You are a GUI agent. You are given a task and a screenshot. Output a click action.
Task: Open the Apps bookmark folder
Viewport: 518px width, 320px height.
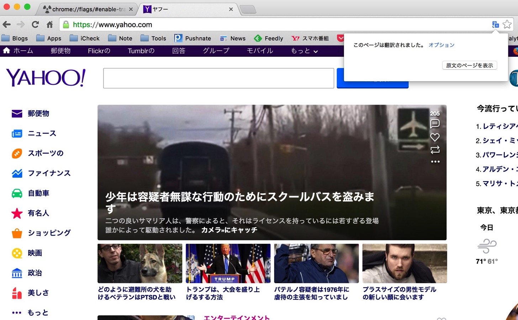(x=49, y=38)
